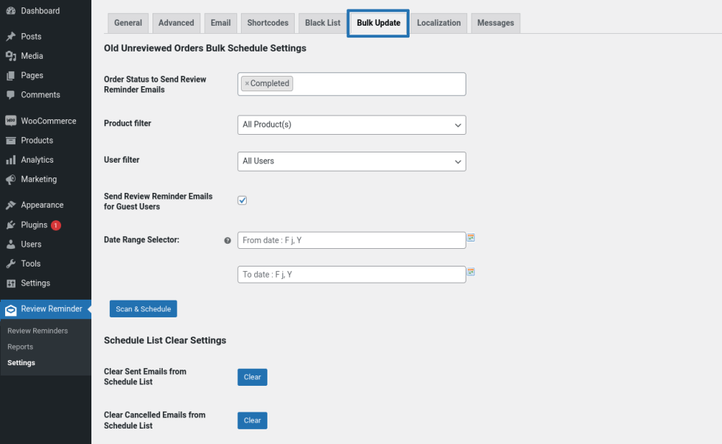
Task: Click the Scan & Schedule button
Action: [x=143, y=309]
